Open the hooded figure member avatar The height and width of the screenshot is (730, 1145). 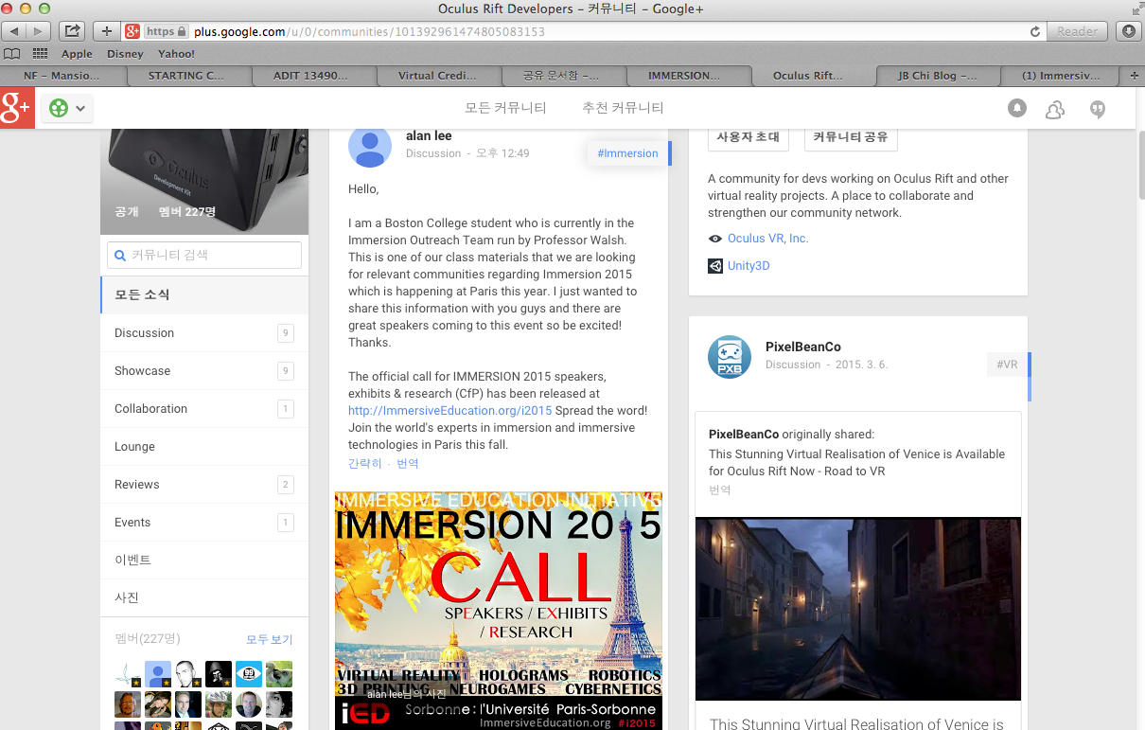[x=219, y=674]
